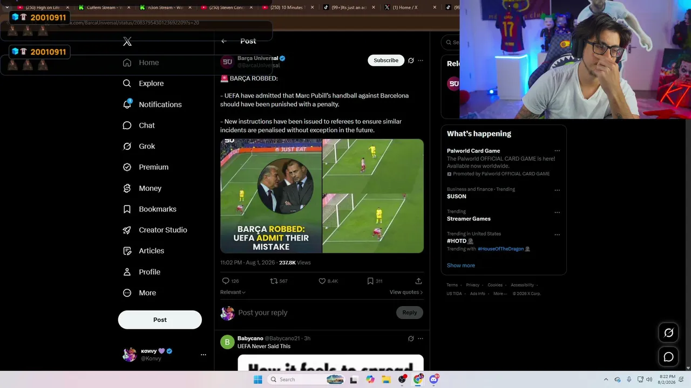The image size is (691, 388).
Task: Open Notifications in the sidebar
Action: coord(152,105)
